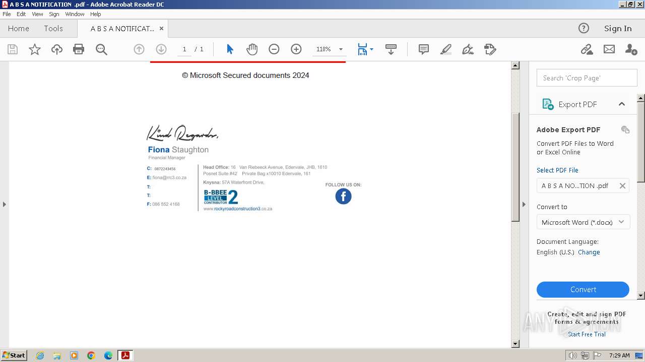Open the Sign document pen tool
Screen dimensions: 645x362
point(468,49)
